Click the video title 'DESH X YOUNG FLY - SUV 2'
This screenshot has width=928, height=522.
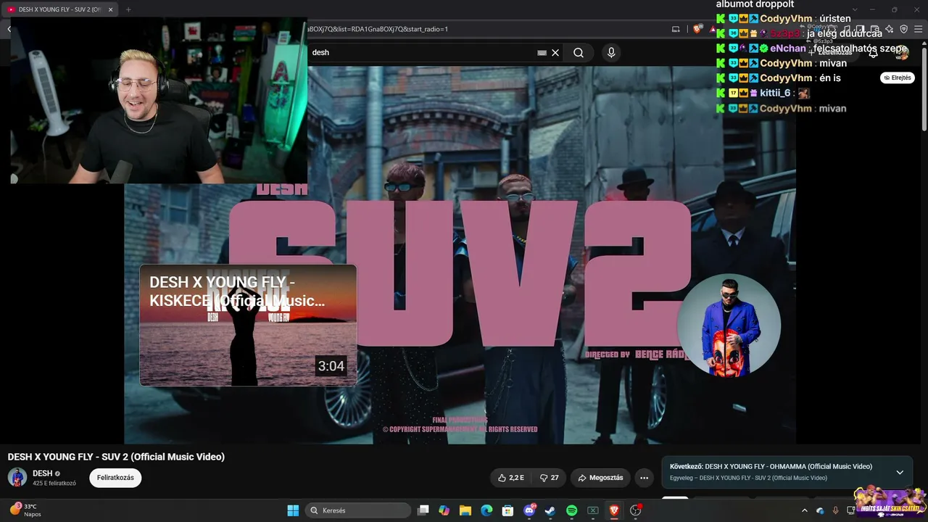tap(116, 457)
